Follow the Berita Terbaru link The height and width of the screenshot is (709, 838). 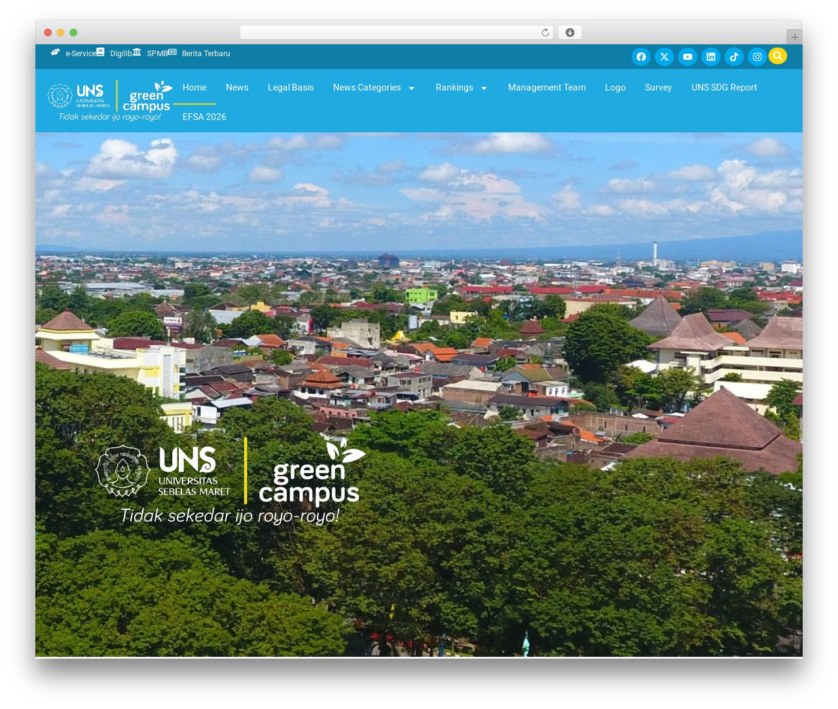coord(206,54)
